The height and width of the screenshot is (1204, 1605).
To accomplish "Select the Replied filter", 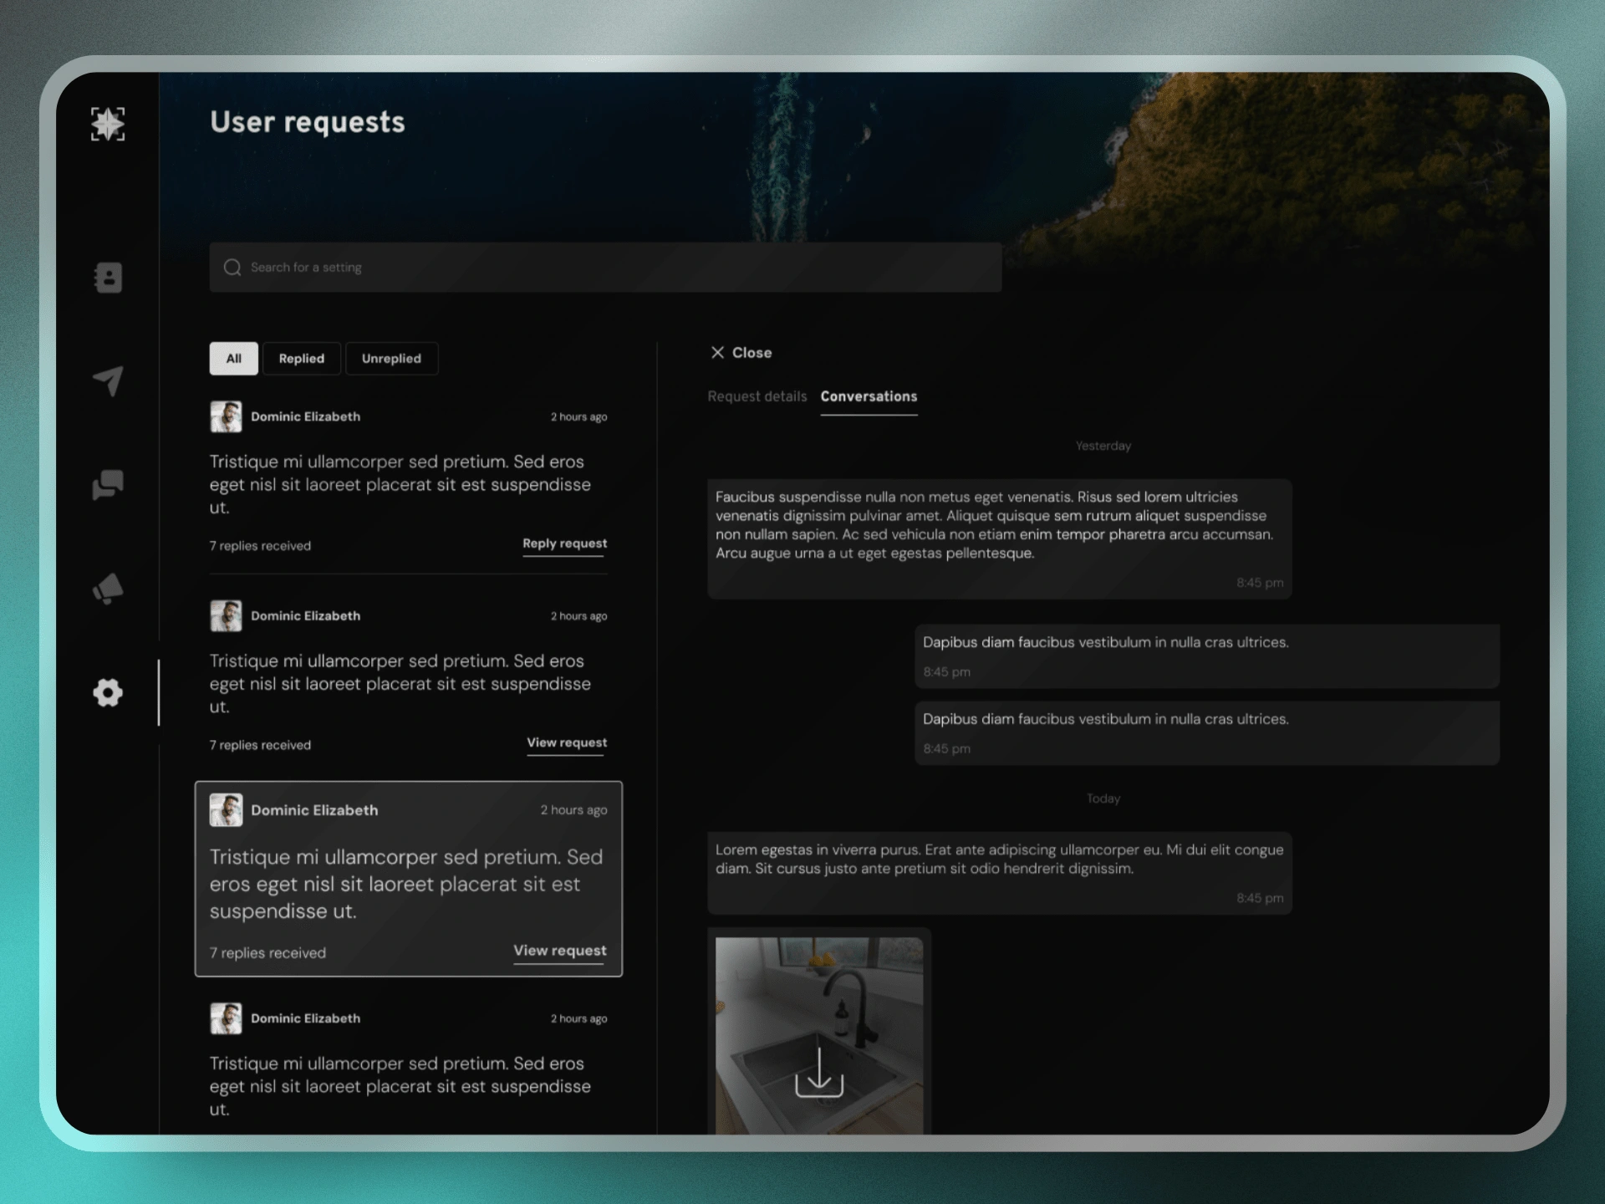I will tap(302, 359).
